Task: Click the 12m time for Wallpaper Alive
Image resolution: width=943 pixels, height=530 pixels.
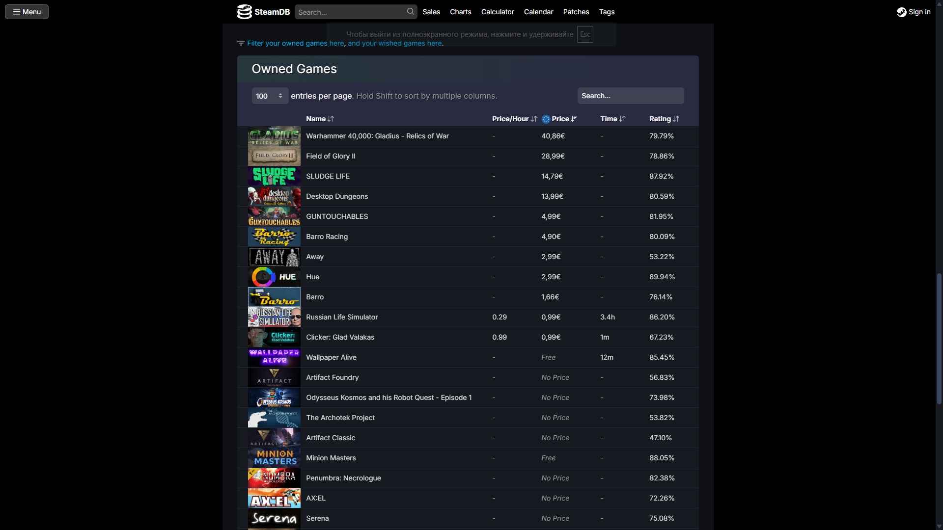Action: click(607, 357)
